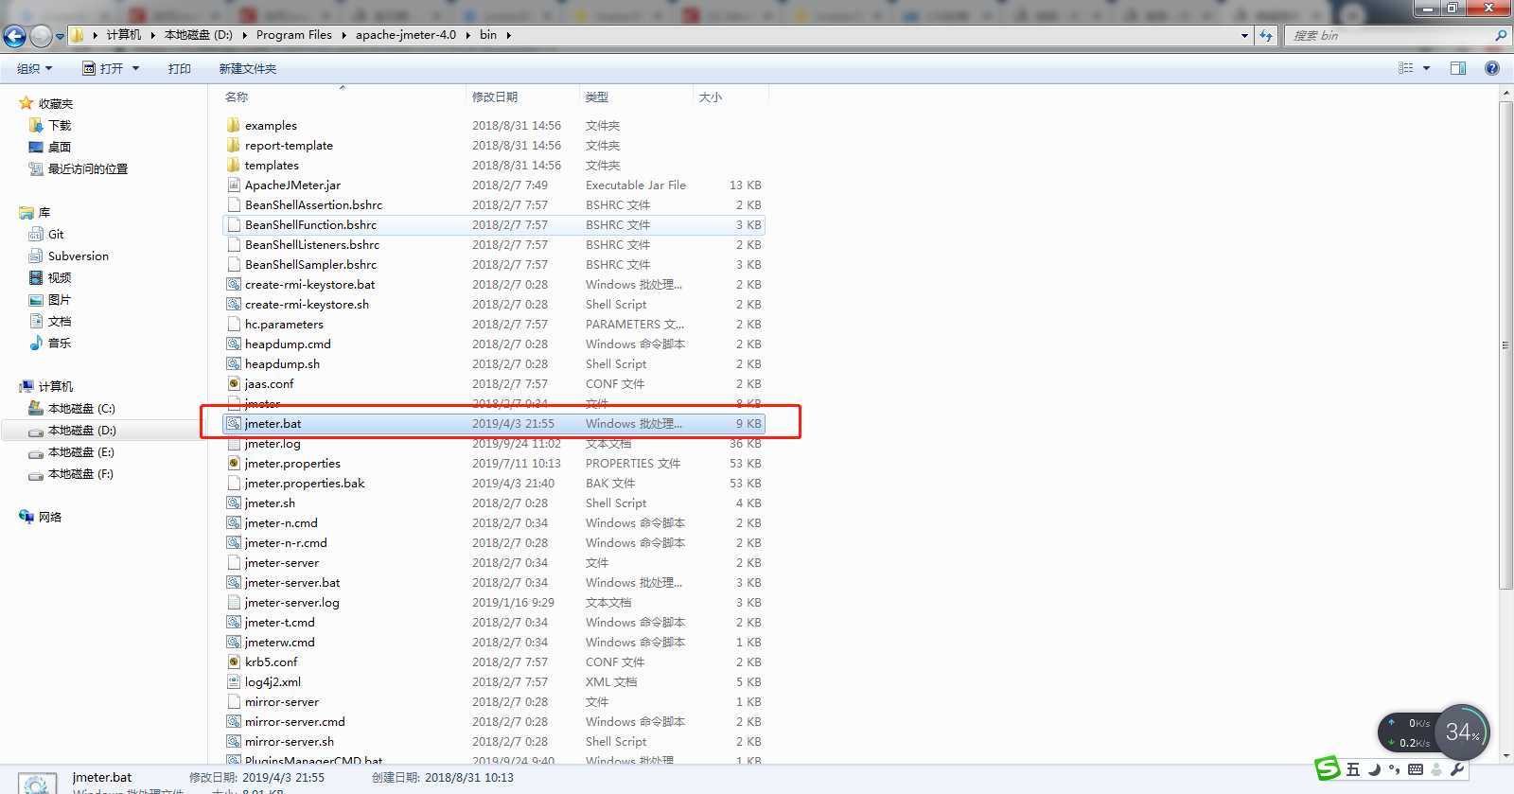Click the heapdump.cmd file icon
Screen dimensions: 1514x794
pos(234,344)
